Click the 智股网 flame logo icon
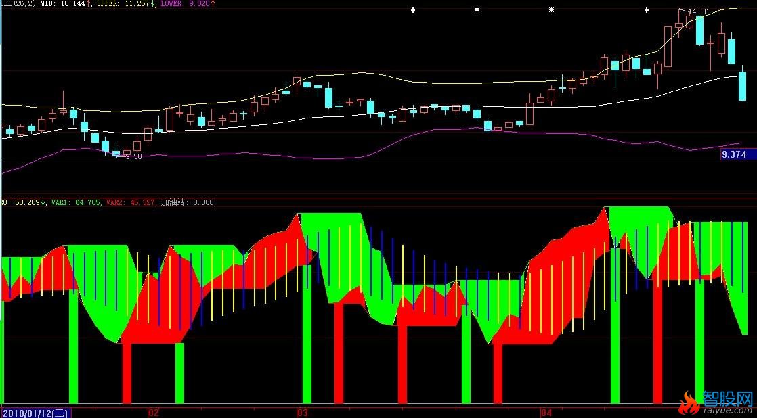 tap(689, 404)
